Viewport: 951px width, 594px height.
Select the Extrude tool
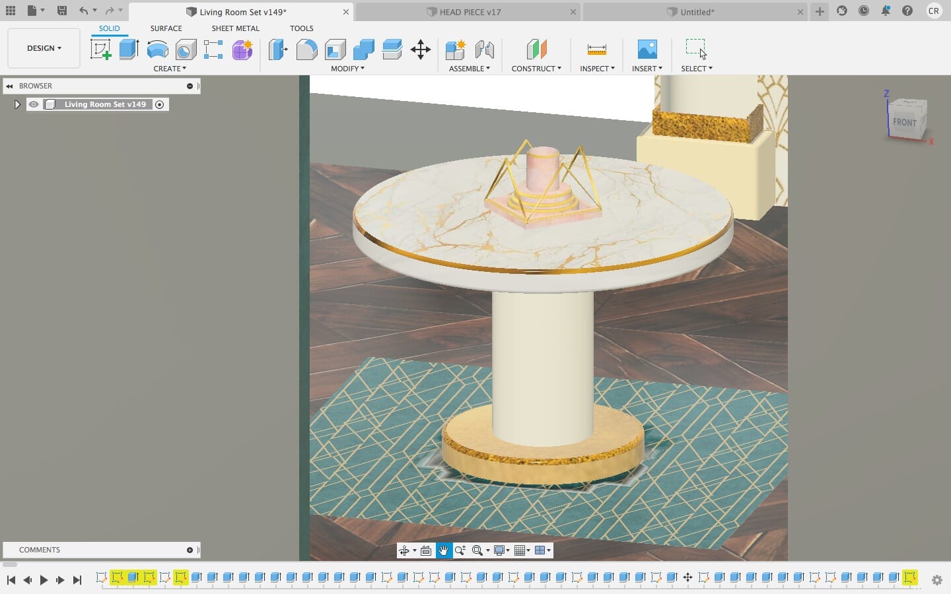point(129,49)
